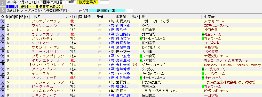Viewport: 262px width, 97px height.
Task: Click the 仮 frame cell in row 1
Action: 2,21
